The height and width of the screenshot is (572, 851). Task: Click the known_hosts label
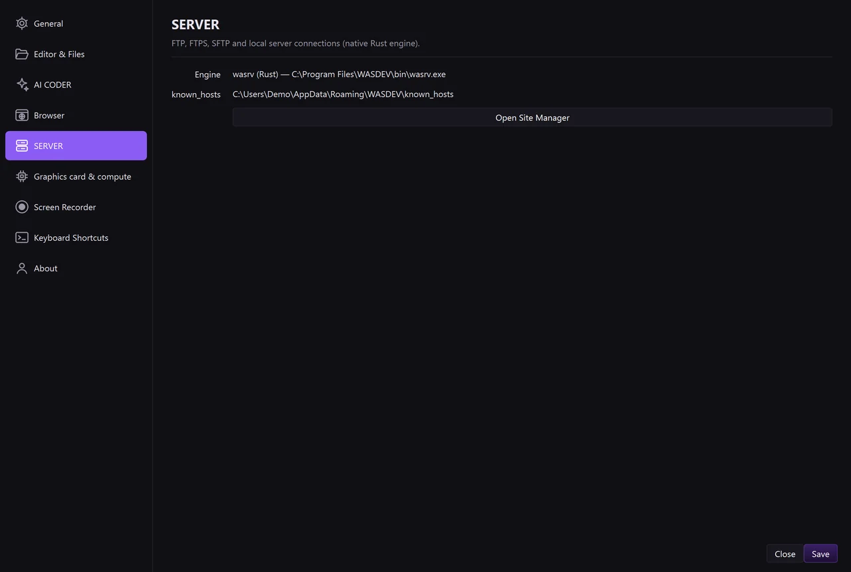click(196, 94)
